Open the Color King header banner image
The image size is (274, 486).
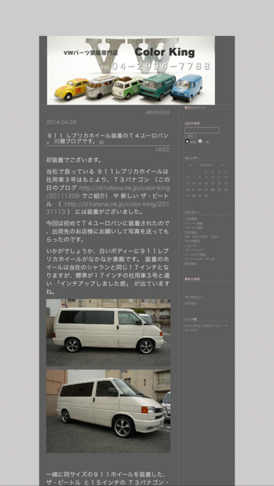point(131,70)
